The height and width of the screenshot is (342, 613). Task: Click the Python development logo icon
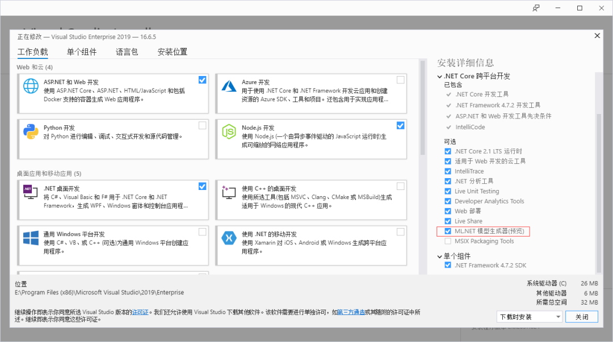point(31,132)
